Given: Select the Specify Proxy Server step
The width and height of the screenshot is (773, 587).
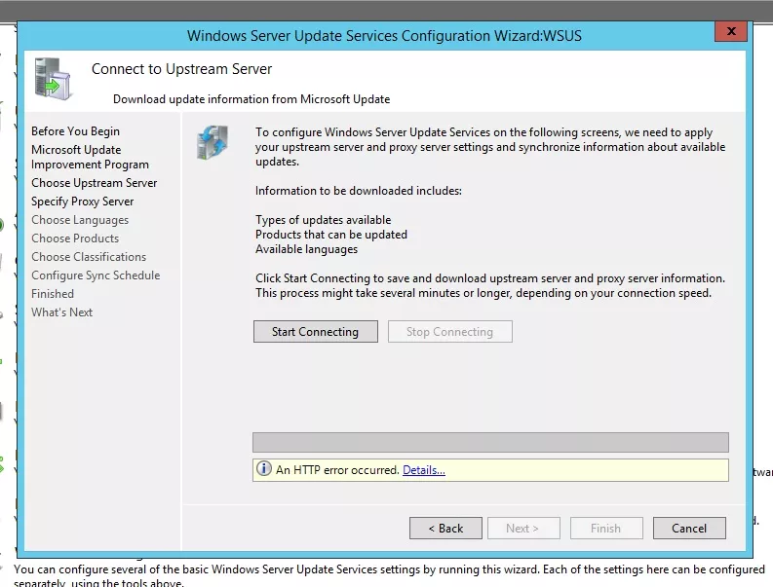Looking at the screenshot, I should click(x=82, y=202).
